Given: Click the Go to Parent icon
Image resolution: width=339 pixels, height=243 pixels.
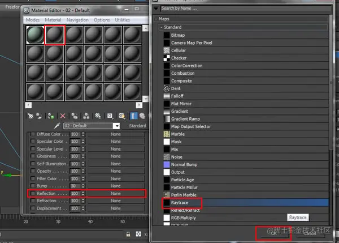Looking at the screenshot, I should pyautogui.click(x=142, y=116).
